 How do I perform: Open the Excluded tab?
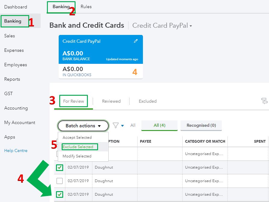click(148, 101)
